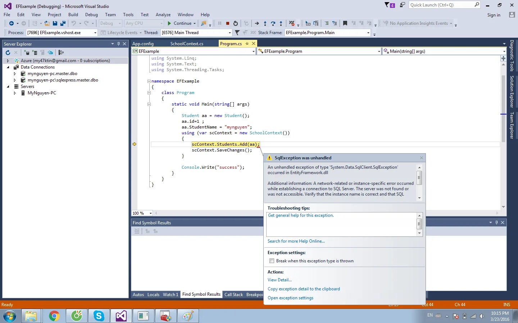Viewport: 518px width, 323px height.
Task: Click the Visual Studio icon in the Windows taskbar
Action: point(121,316)
